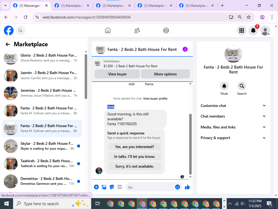Screen dimensions: 278x209
Task: Open a new browser tab
Action: (222, 5)
